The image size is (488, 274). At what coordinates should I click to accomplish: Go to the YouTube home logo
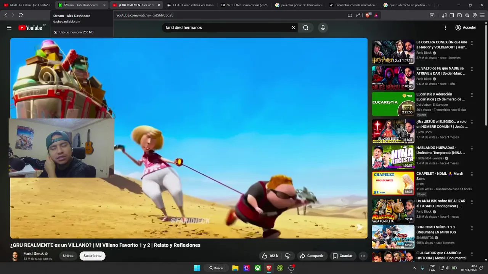[x=30, y=27]
